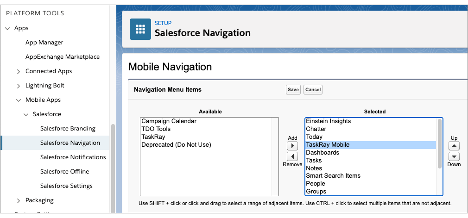Select Salesforce node in sidebar
468x218 pixels.
tap(47, 114)
